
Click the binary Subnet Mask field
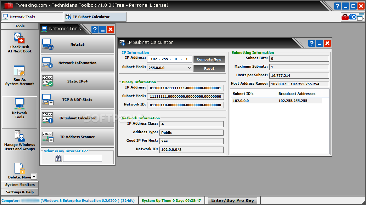[185, 96]
